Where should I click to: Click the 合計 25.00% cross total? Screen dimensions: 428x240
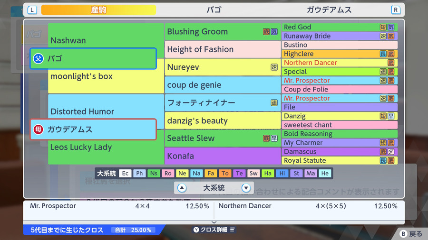pos(133,230)
